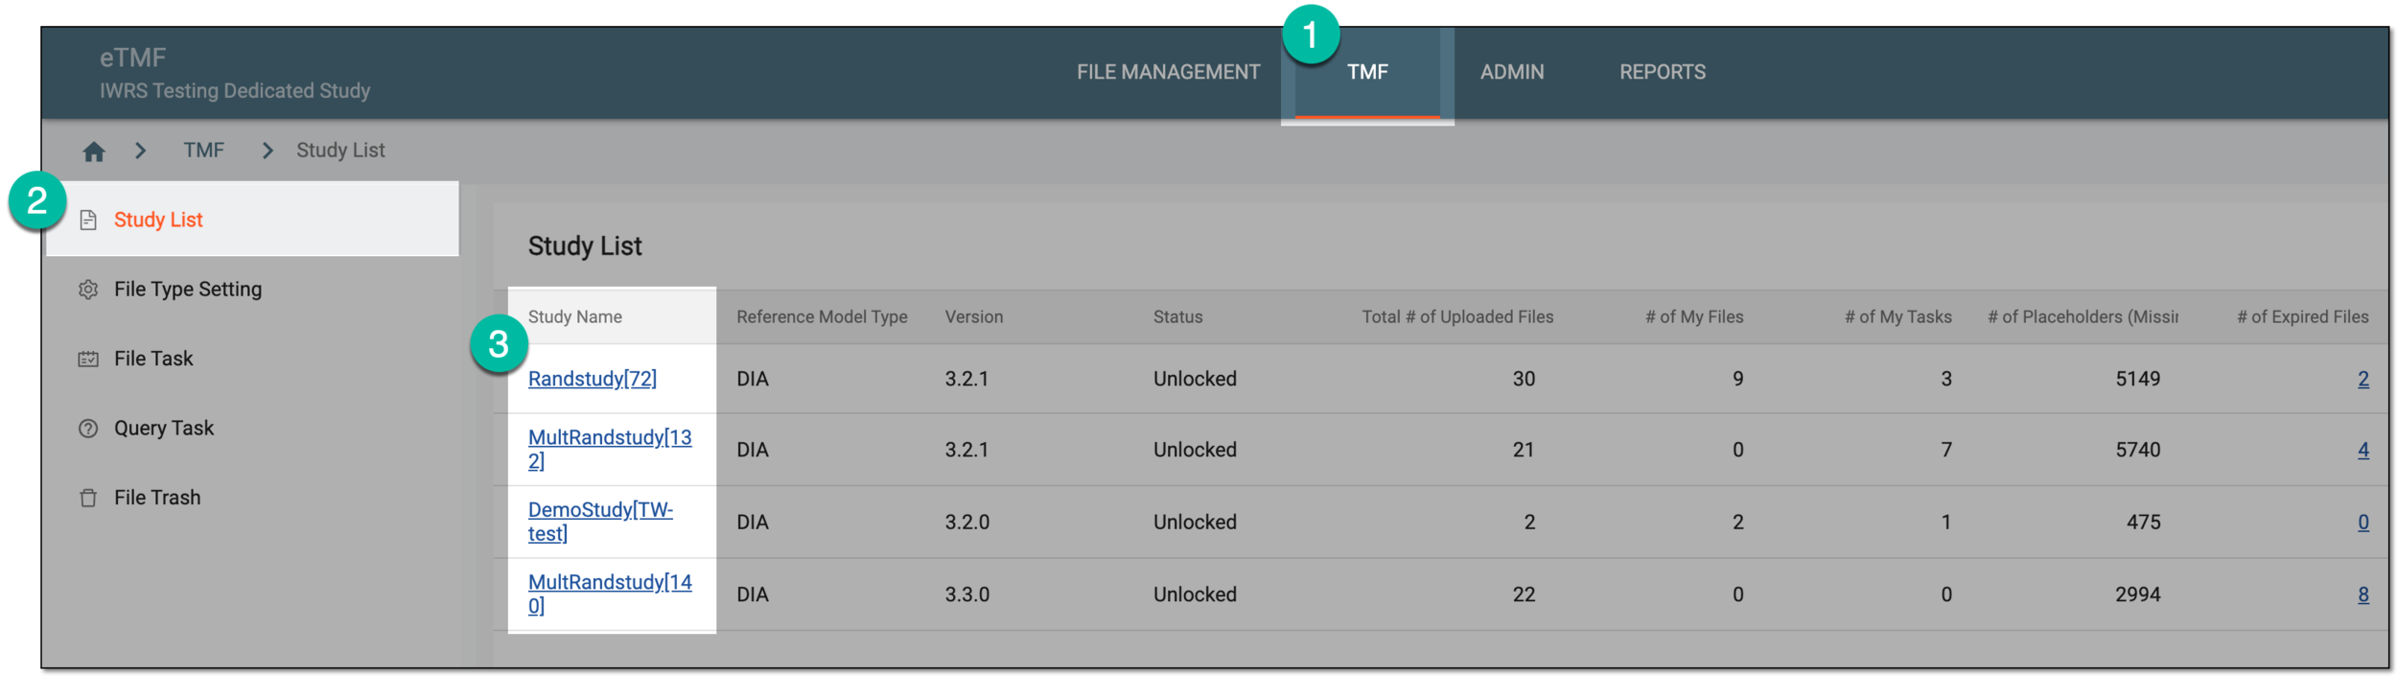The width and height of the screenshot is (2397, 676).
Task: Click the # of Placeholders column header
Action: [2083, 317]
